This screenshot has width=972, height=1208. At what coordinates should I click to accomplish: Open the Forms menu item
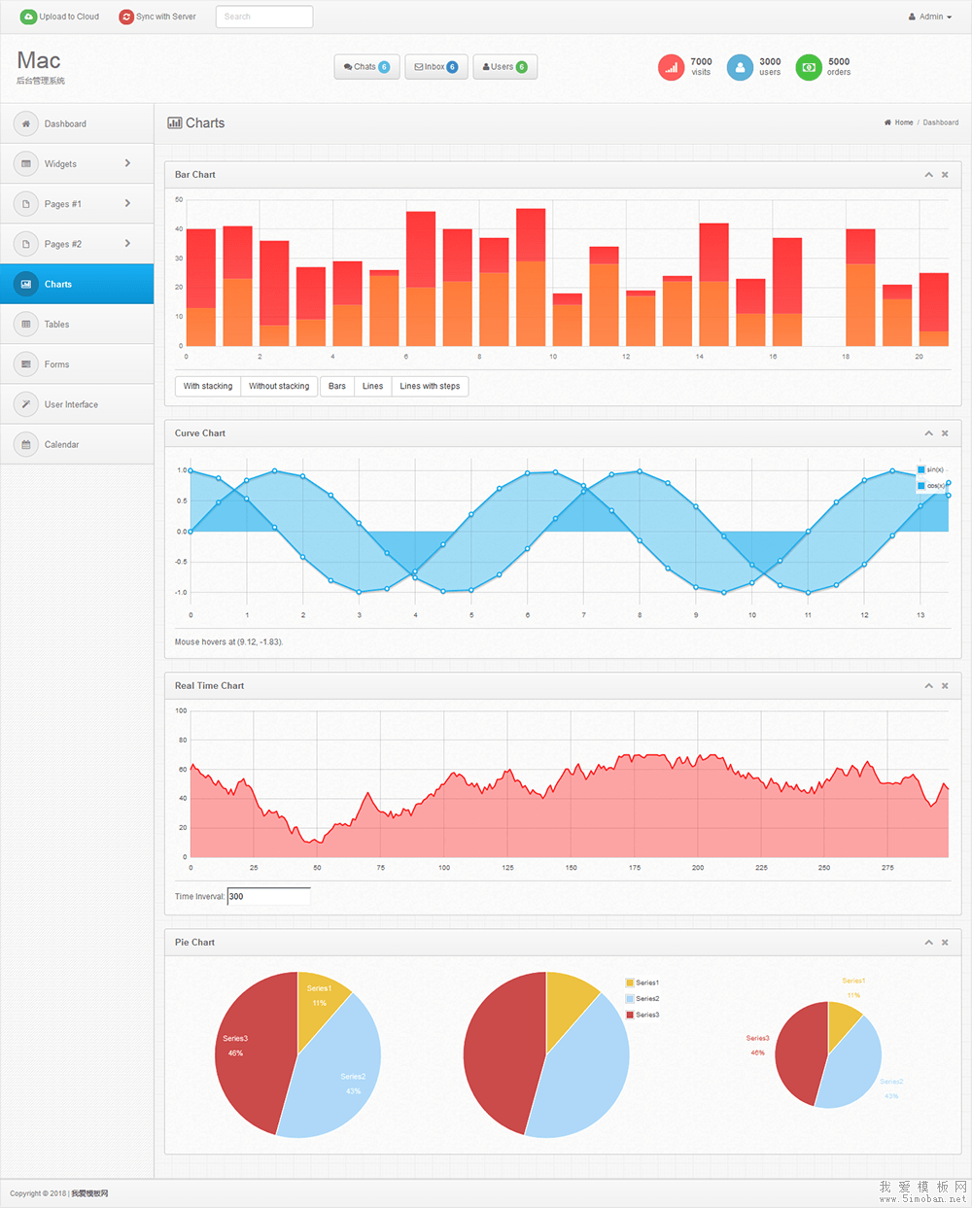pyautogui.click(x=56, y=364)
